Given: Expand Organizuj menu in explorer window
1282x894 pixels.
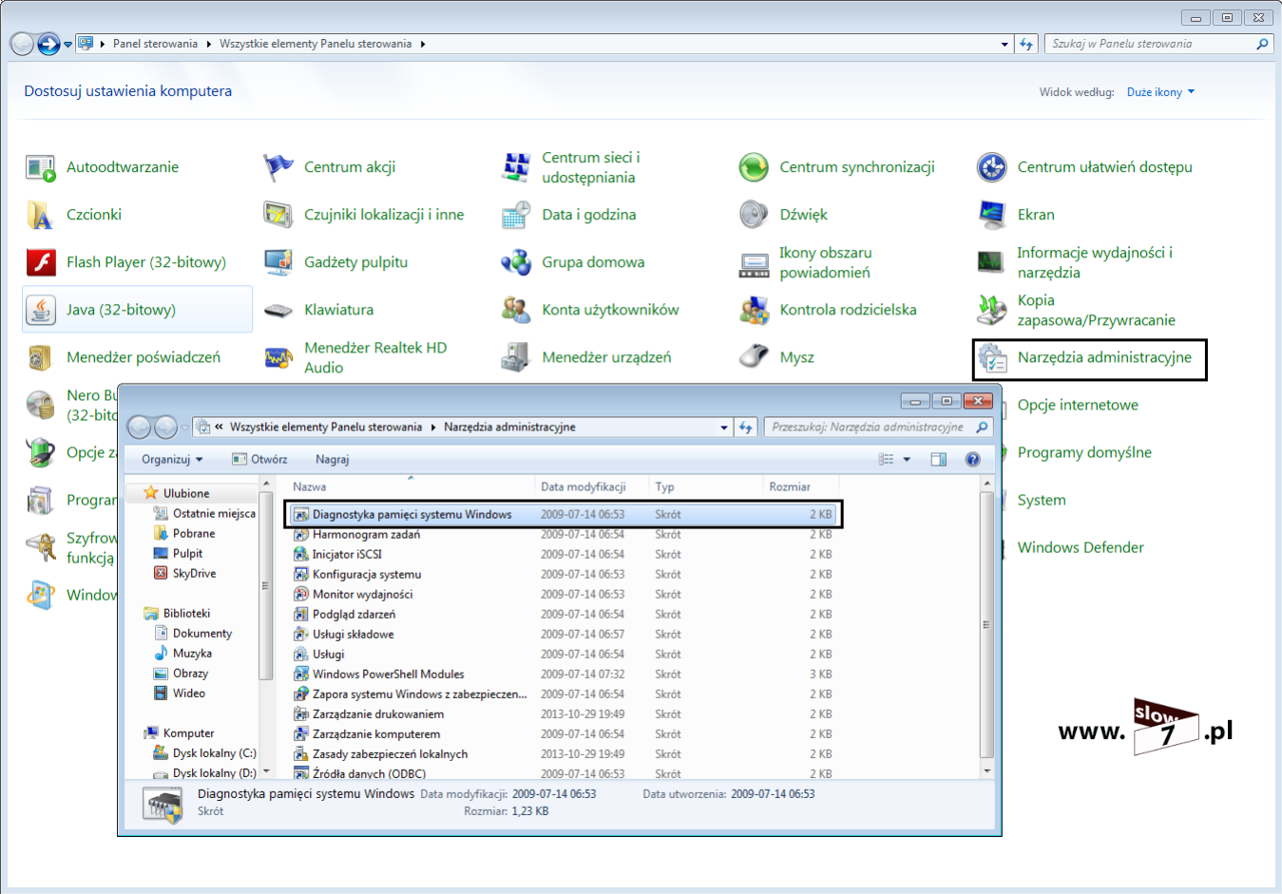Looking at the screenshot, I should point(172,459).
